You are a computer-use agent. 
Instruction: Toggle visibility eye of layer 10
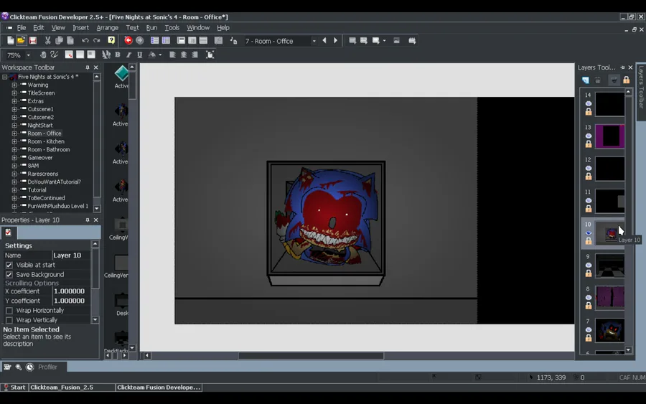click(589, 232)
